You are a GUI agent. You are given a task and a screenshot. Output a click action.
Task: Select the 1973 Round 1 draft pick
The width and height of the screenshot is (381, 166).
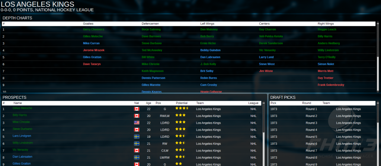coord(323,109)
